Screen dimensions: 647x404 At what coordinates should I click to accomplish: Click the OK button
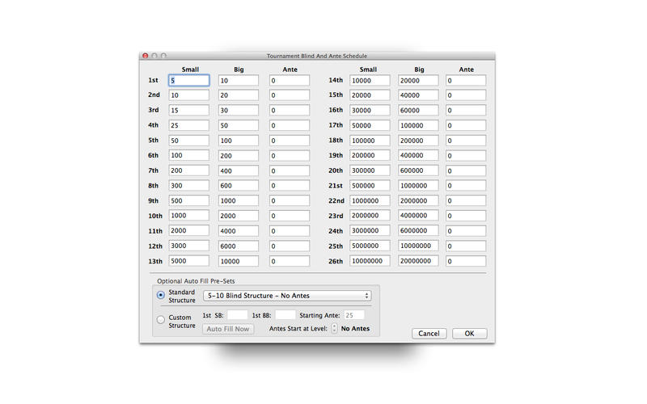coord(470,334)
